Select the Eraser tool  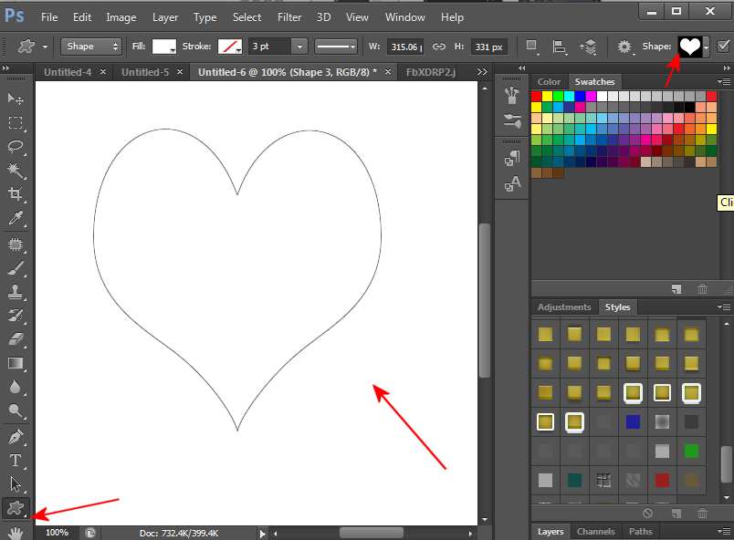coord(16,338)
